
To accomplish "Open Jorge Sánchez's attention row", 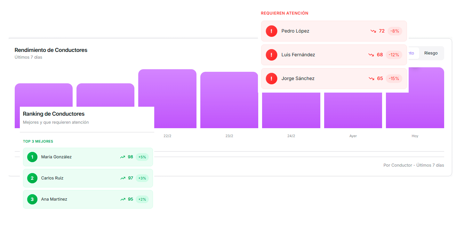I will pyautogui.click(x=320, y=79).
